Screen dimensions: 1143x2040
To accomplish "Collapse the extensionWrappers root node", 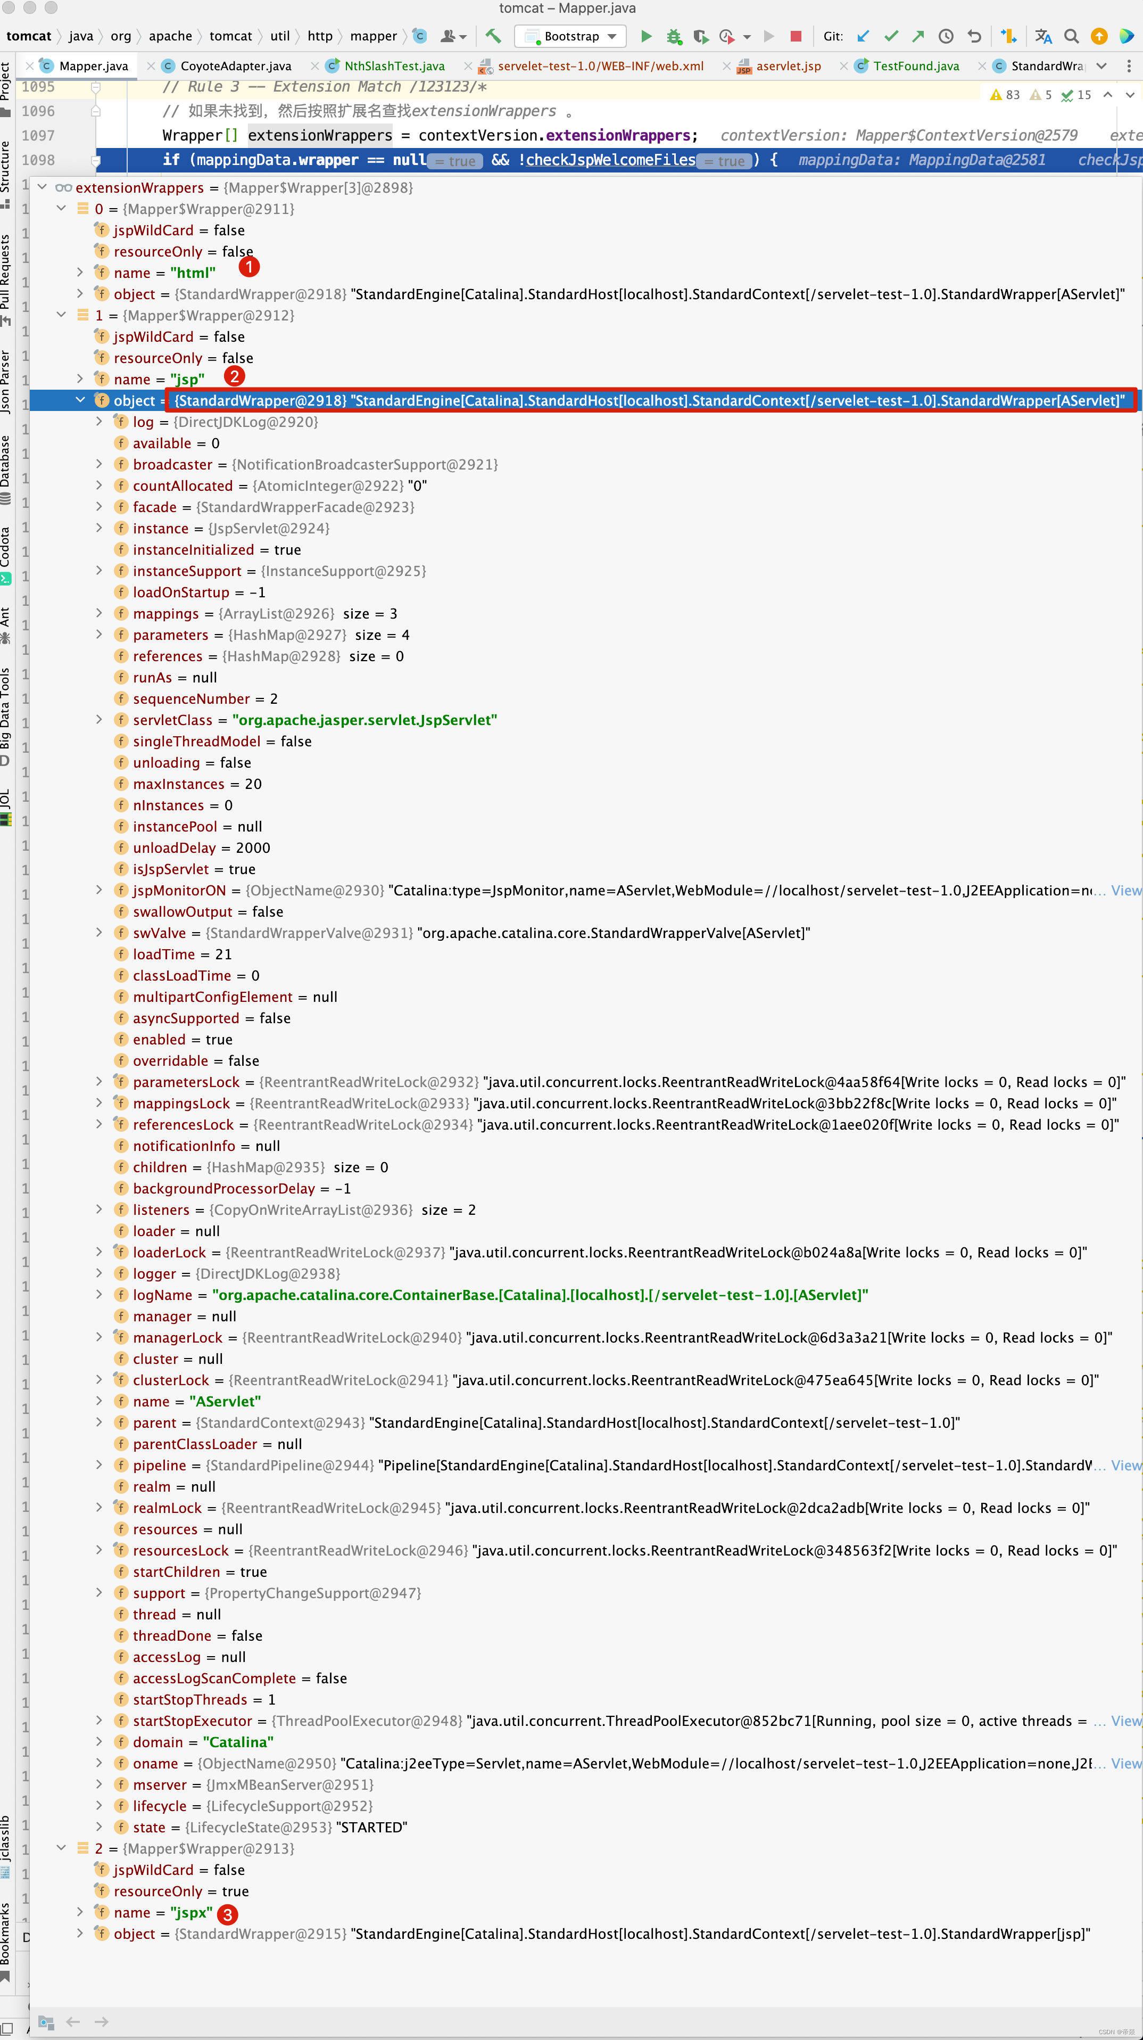I will [x=43, y=188].
